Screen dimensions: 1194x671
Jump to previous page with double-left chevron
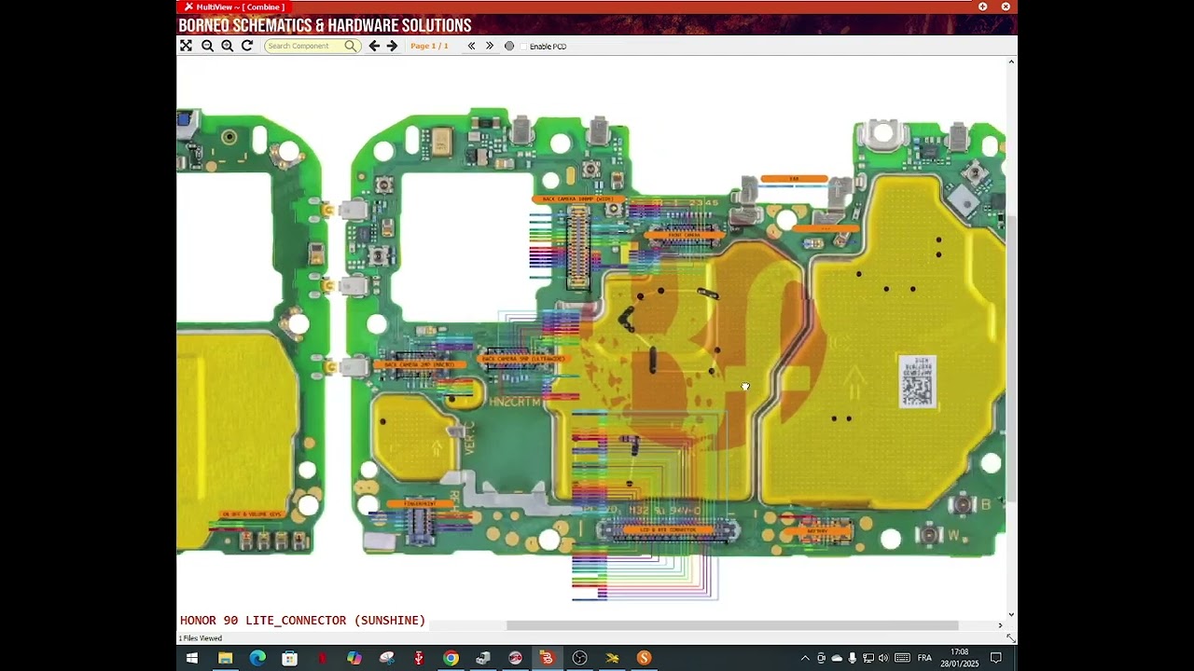coord(471,46)
